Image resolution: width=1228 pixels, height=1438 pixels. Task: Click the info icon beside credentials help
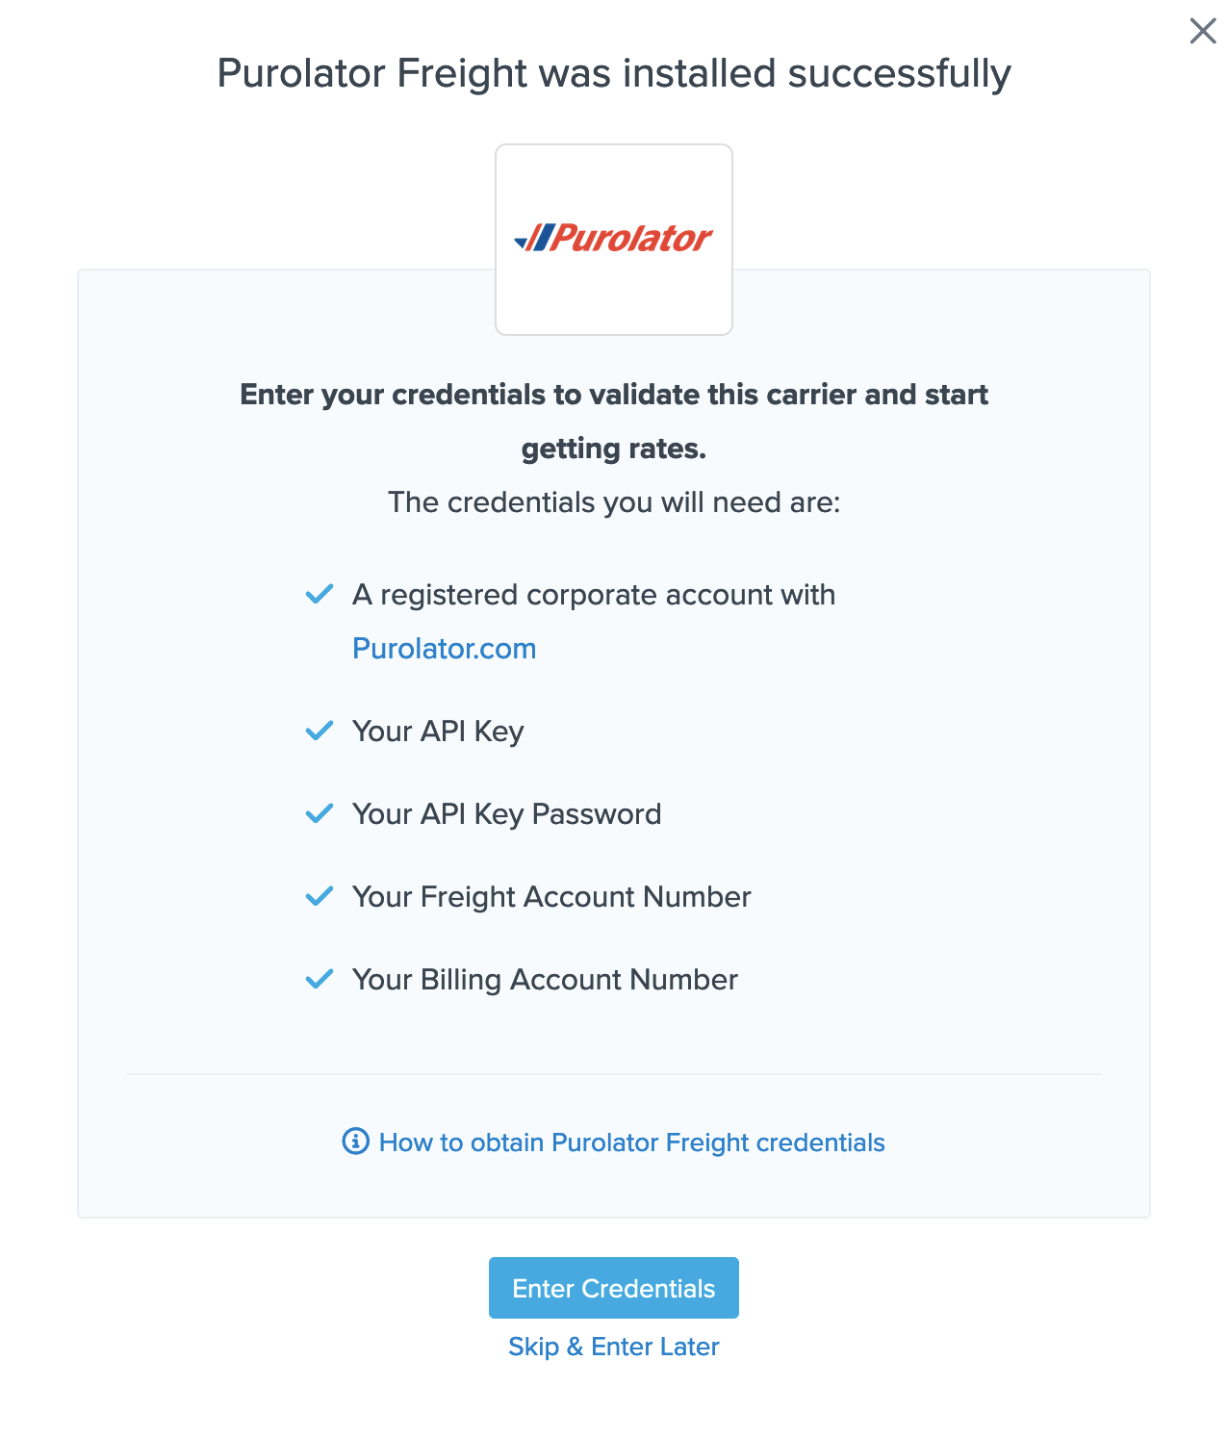click(355, 1142)
